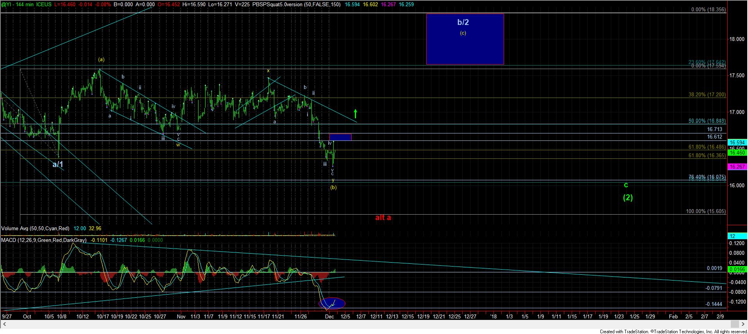Select the yellow (b) wave label

coord(333,188)
